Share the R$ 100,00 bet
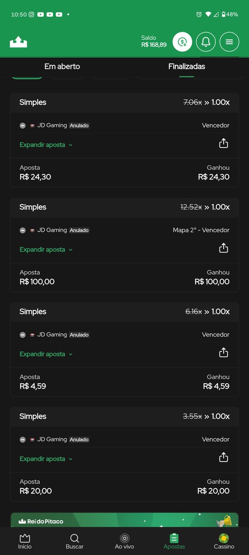The image size is (249, 555). pyautogui.click(x=224, y=248)
